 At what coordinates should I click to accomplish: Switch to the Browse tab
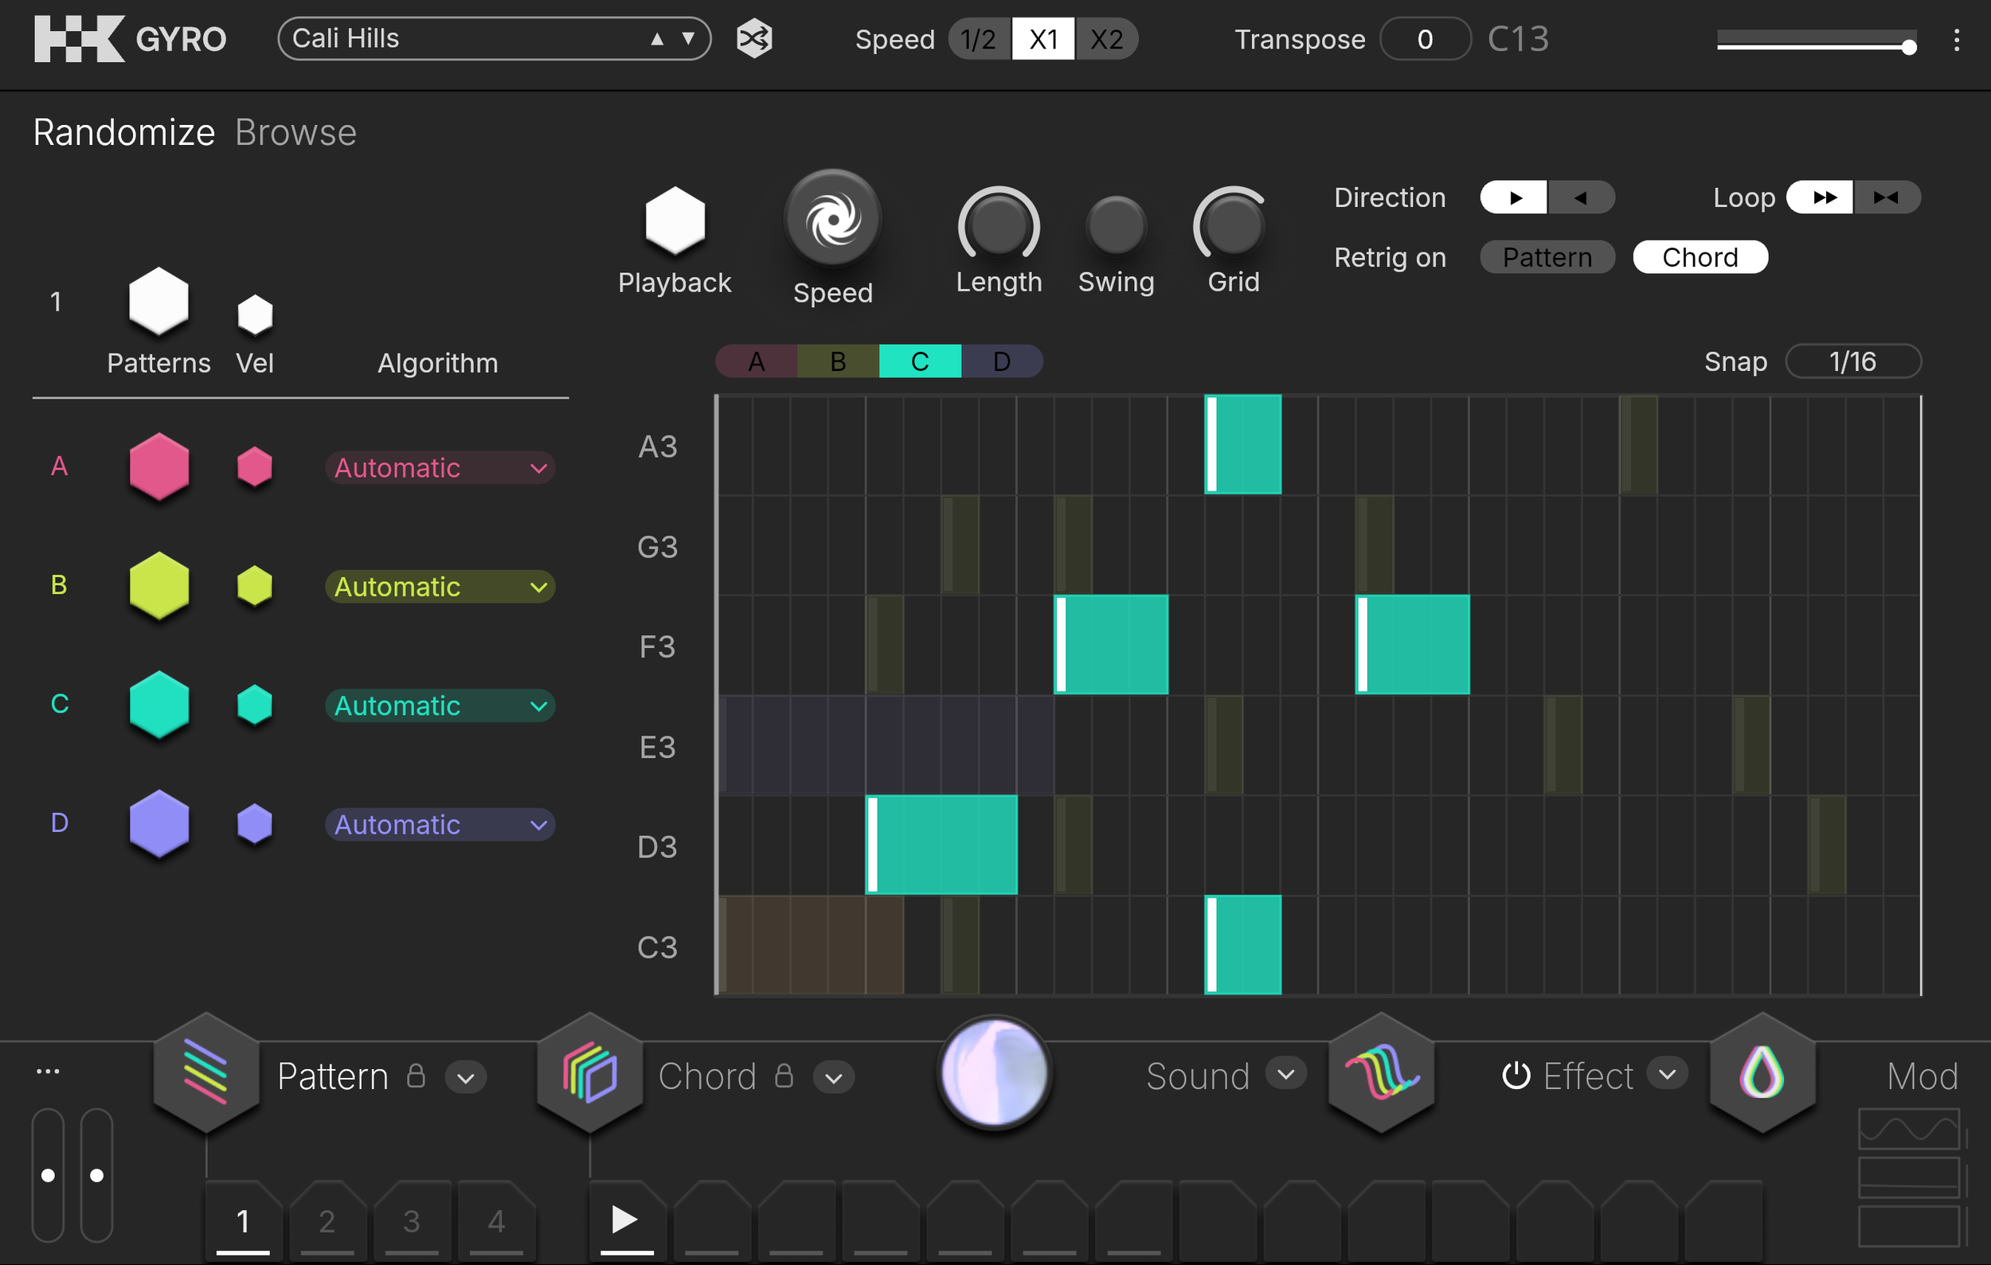295,132
